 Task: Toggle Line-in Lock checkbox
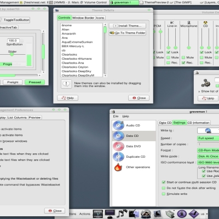pos(169,52)
